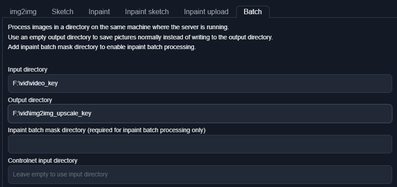Viewport: 397px width, 187px height.
Task: Open the Inpaint upload tab
Action: point(206,11)
